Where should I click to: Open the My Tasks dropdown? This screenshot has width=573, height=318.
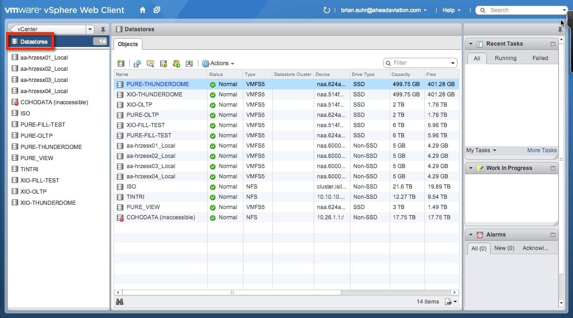click(x=481, y=150)
